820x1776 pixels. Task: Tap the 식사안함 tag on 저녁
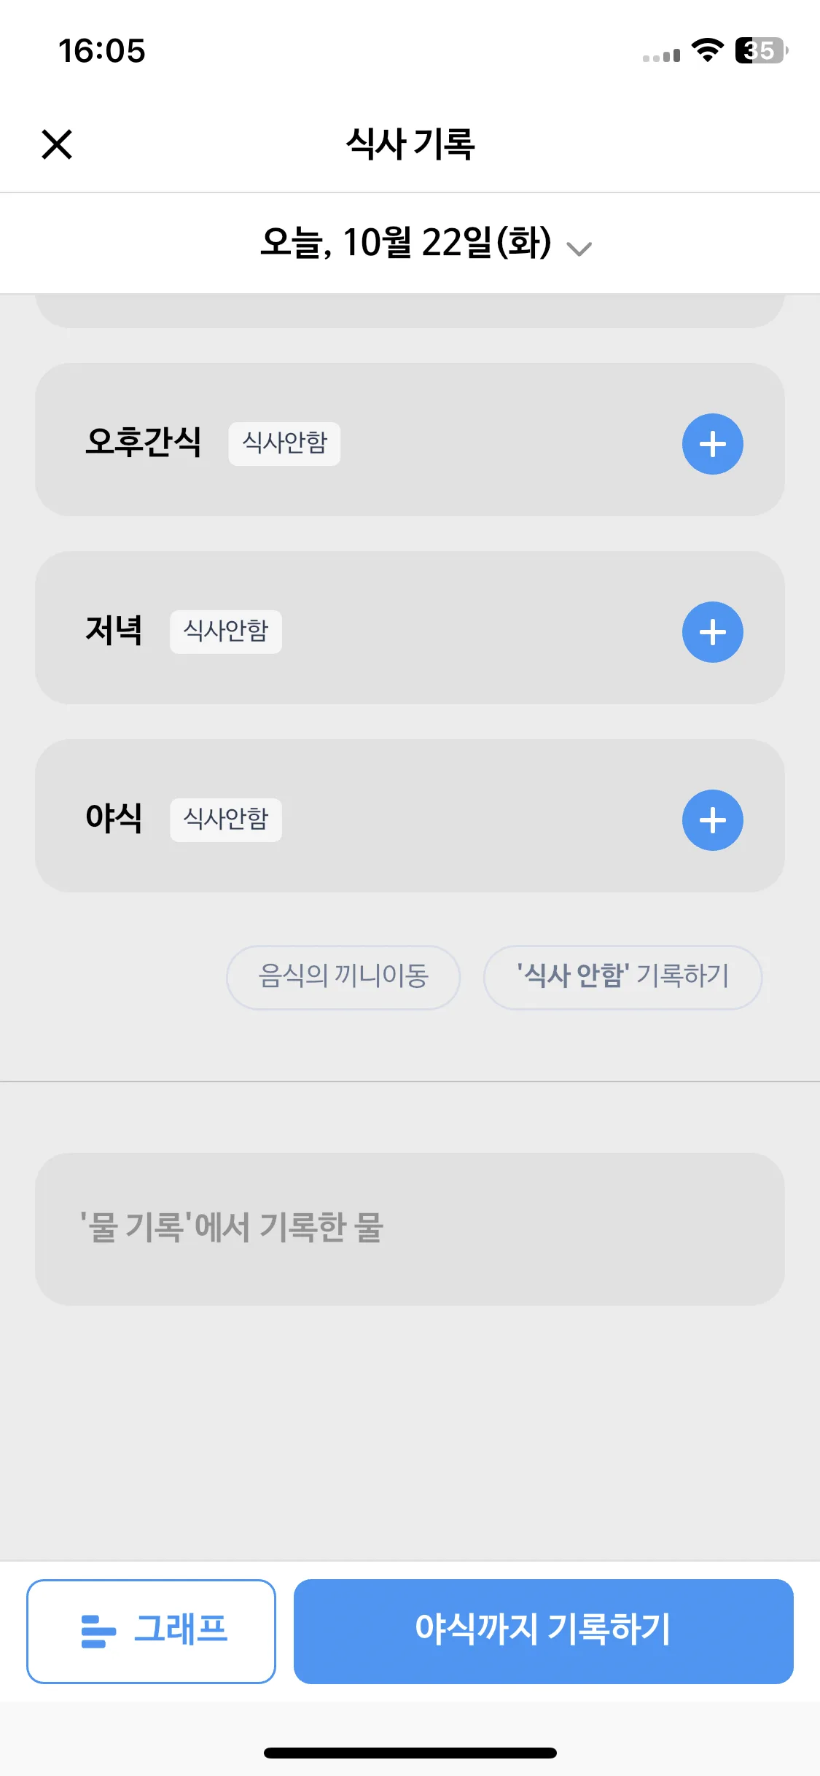(226, 631)
